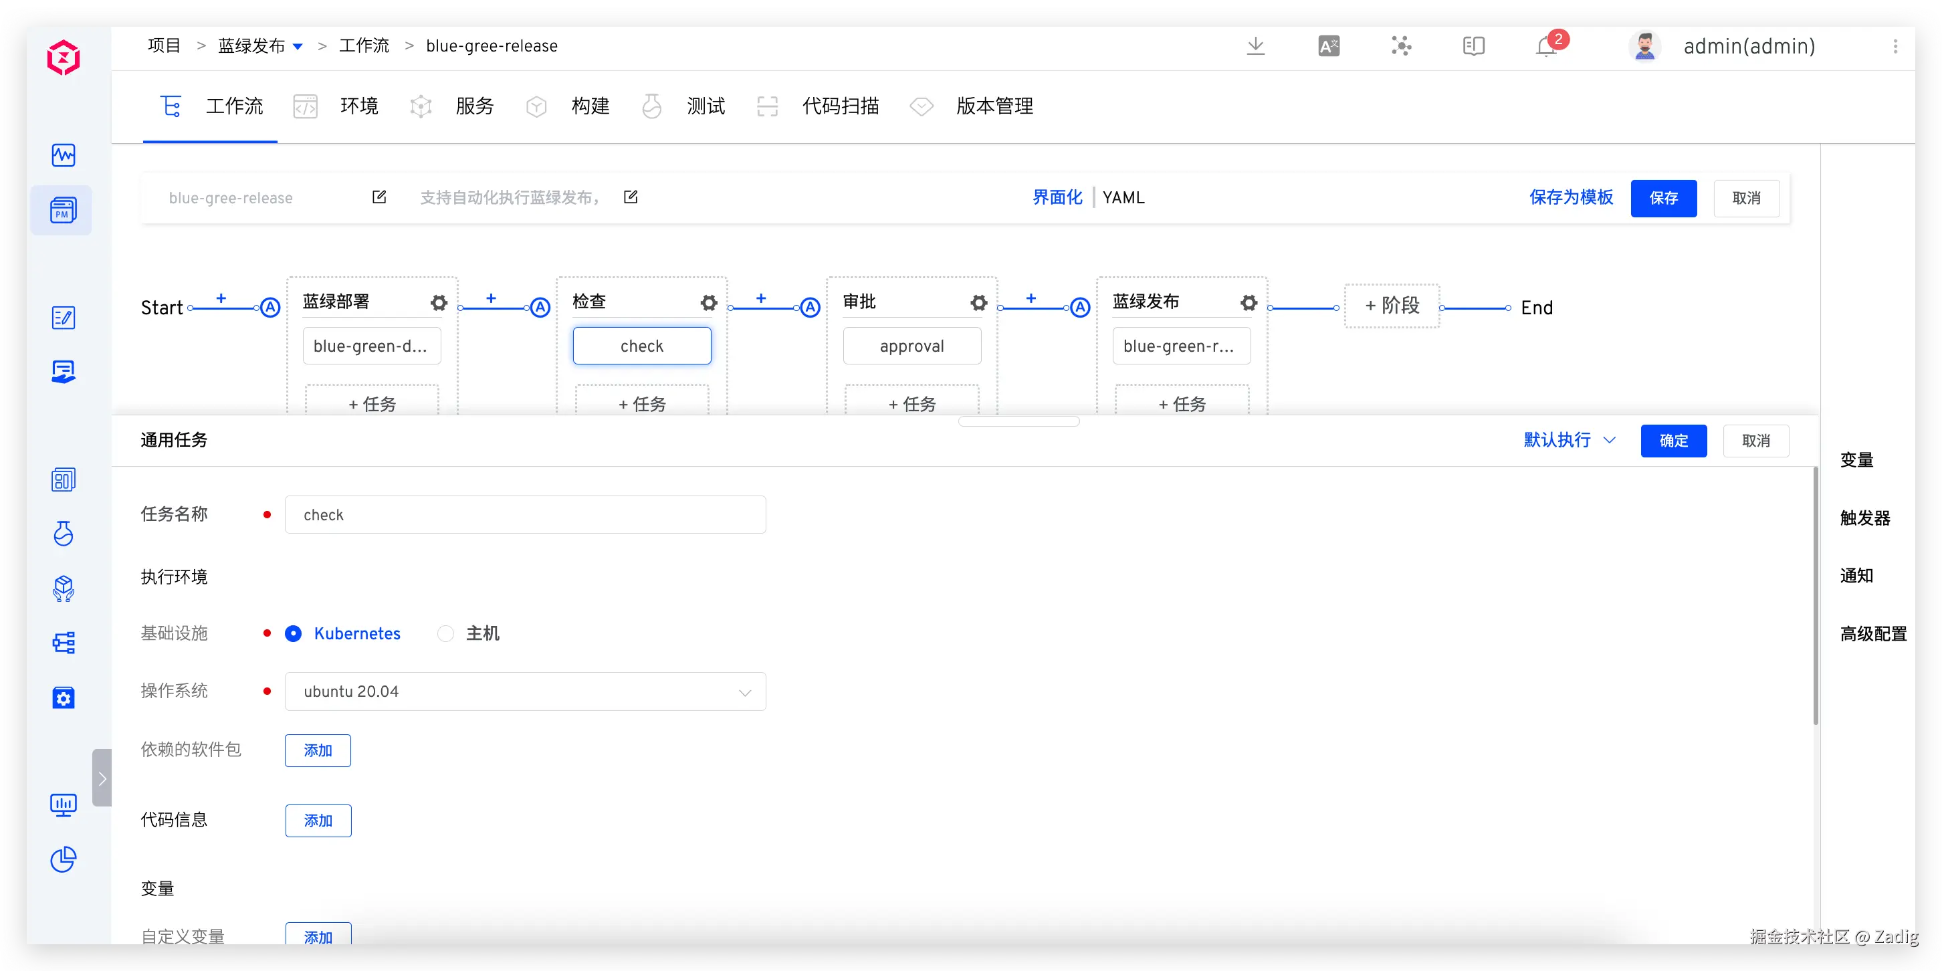Viewport: 1942px width, 971px height.
Task: Click edit icon beside blue-gree-release name
Action: pyautogui.click(x=379, y=197)
